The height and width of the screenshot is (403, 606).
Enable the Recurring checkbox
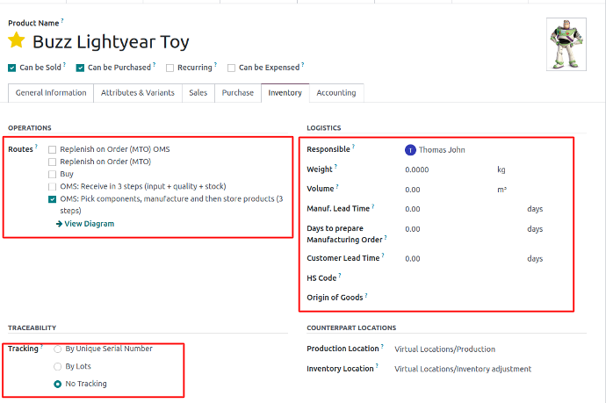[170, 68]
